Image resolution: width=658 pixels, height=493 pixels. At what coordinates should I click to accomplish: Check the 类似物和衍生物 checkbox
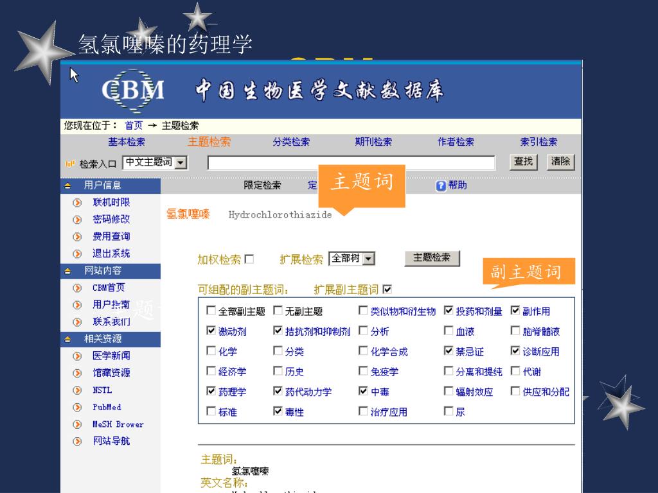[363, 310]
